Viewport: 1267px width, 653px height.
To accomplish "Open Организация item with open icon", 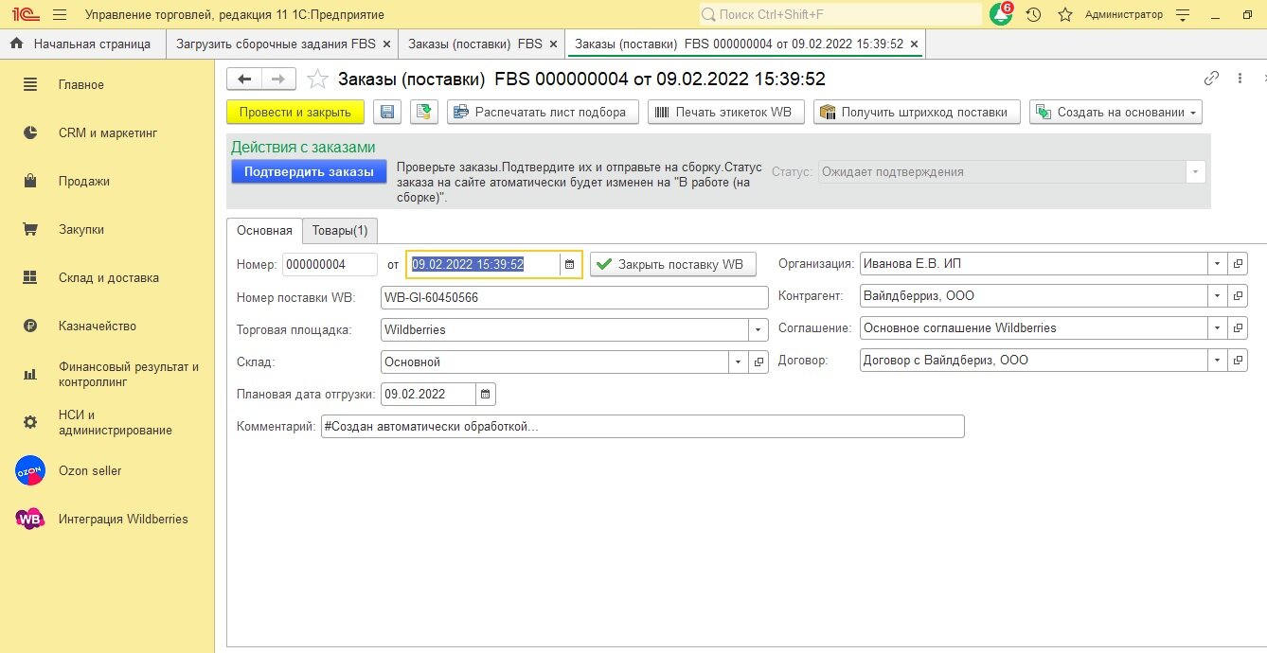I will 1238,264.
